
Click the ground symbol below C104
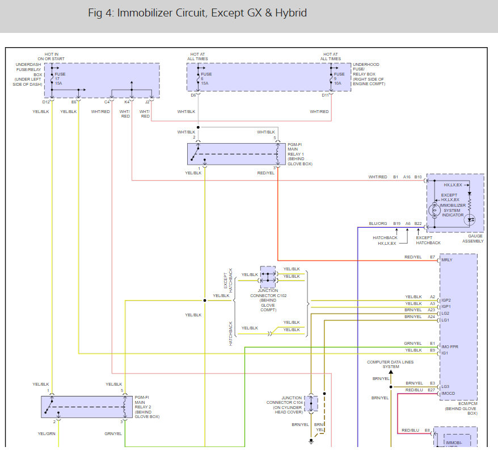click(311, 441)
